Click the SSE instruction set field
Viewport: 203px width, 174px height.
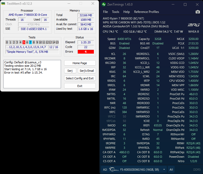(34, 29)
